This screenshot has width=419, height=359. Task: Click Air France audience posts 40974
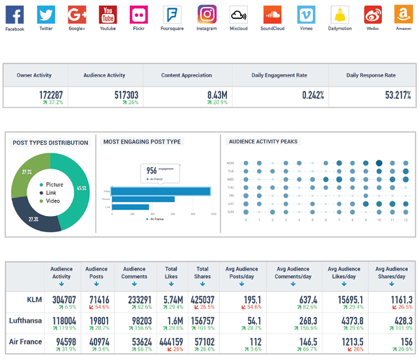[x=99, y=342]
